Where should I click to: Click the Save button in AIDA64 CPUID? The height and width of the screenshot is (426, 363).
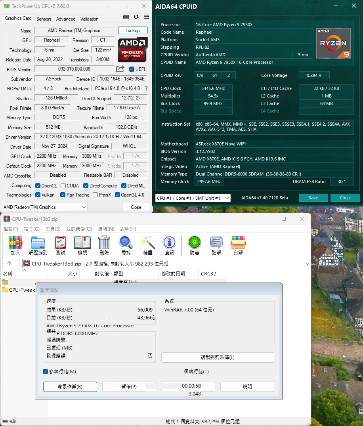pyautogui.click(x=313, y=198)
